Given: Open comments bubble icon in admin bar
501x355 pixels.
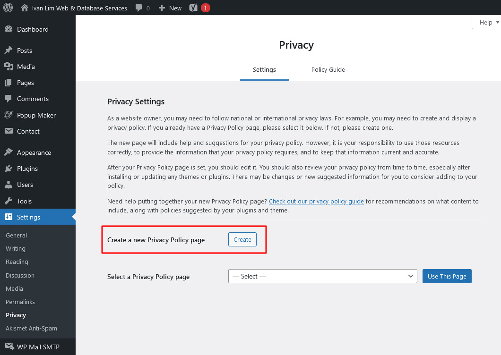Looking at the screenshot, I should tap(138, 8).
